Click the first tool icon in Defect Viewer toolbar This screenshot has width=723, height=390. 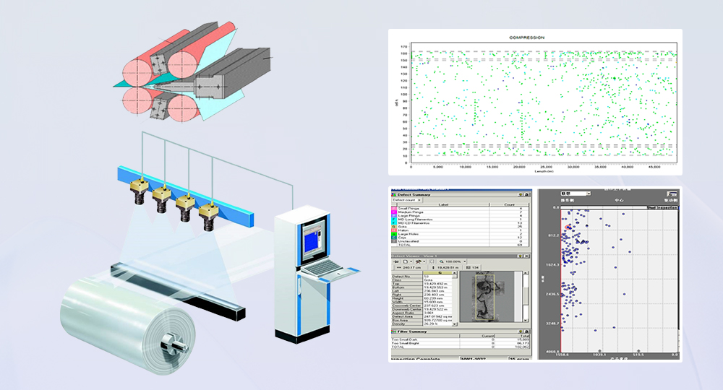(x=395, y=261)
